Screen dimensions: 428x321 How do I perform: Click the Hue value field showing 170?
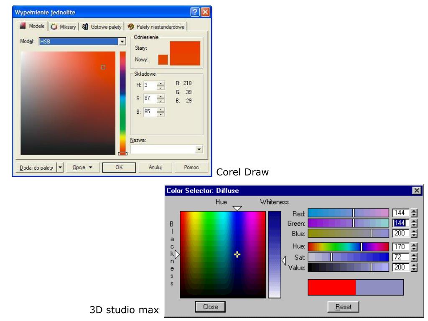click(401, 247)
